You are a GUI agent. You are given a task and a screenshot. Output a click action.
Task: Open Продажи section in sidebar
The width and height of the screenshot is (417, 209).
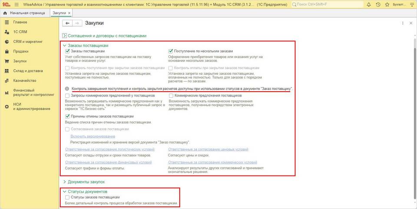[x=21, y=52]
